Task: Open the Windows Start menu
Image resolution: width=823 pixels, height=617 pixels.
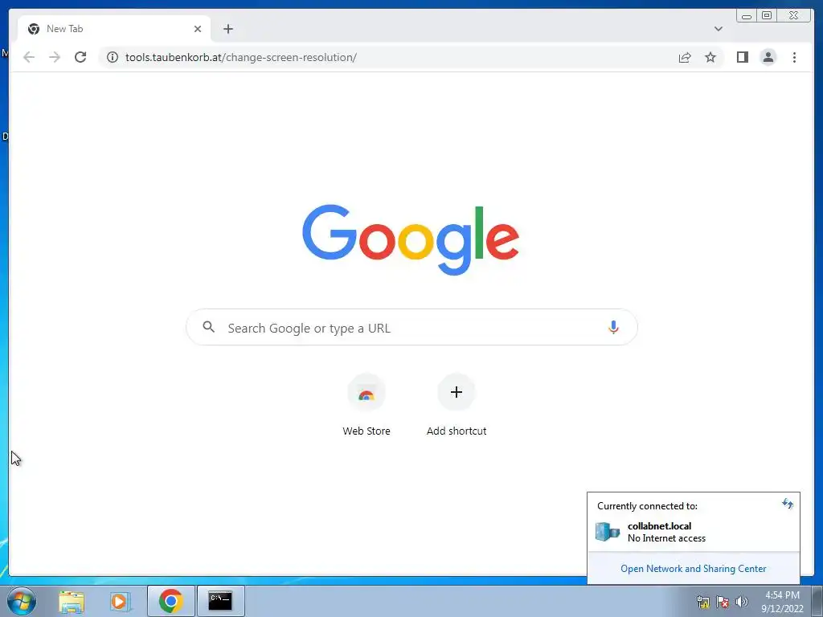Action: pos(22,601)
